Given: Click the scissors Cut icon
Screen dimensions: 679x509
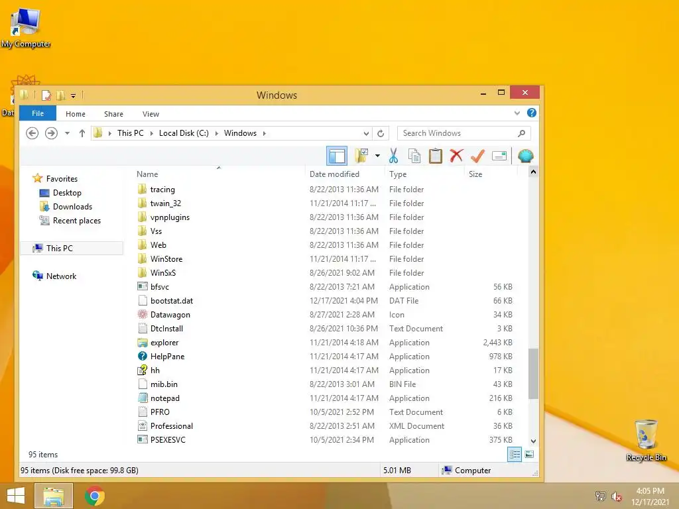Looking at the screenshot, I should pos(393,156).
